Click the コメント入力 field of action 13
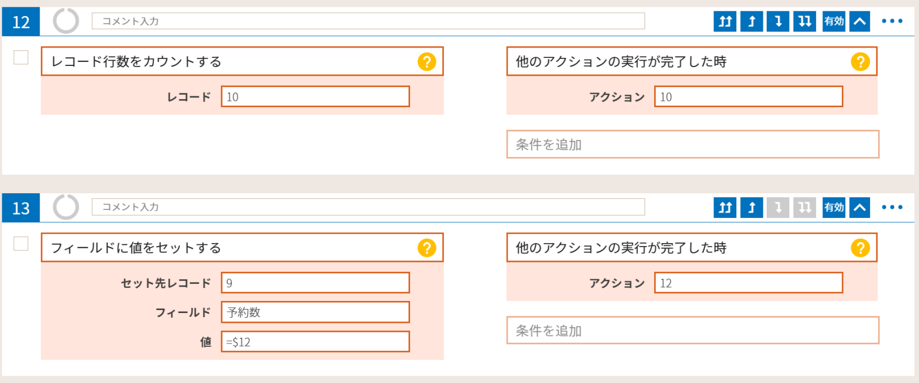Image resolution: width=919 pixels, height=383 pixels. pos(368,207)
